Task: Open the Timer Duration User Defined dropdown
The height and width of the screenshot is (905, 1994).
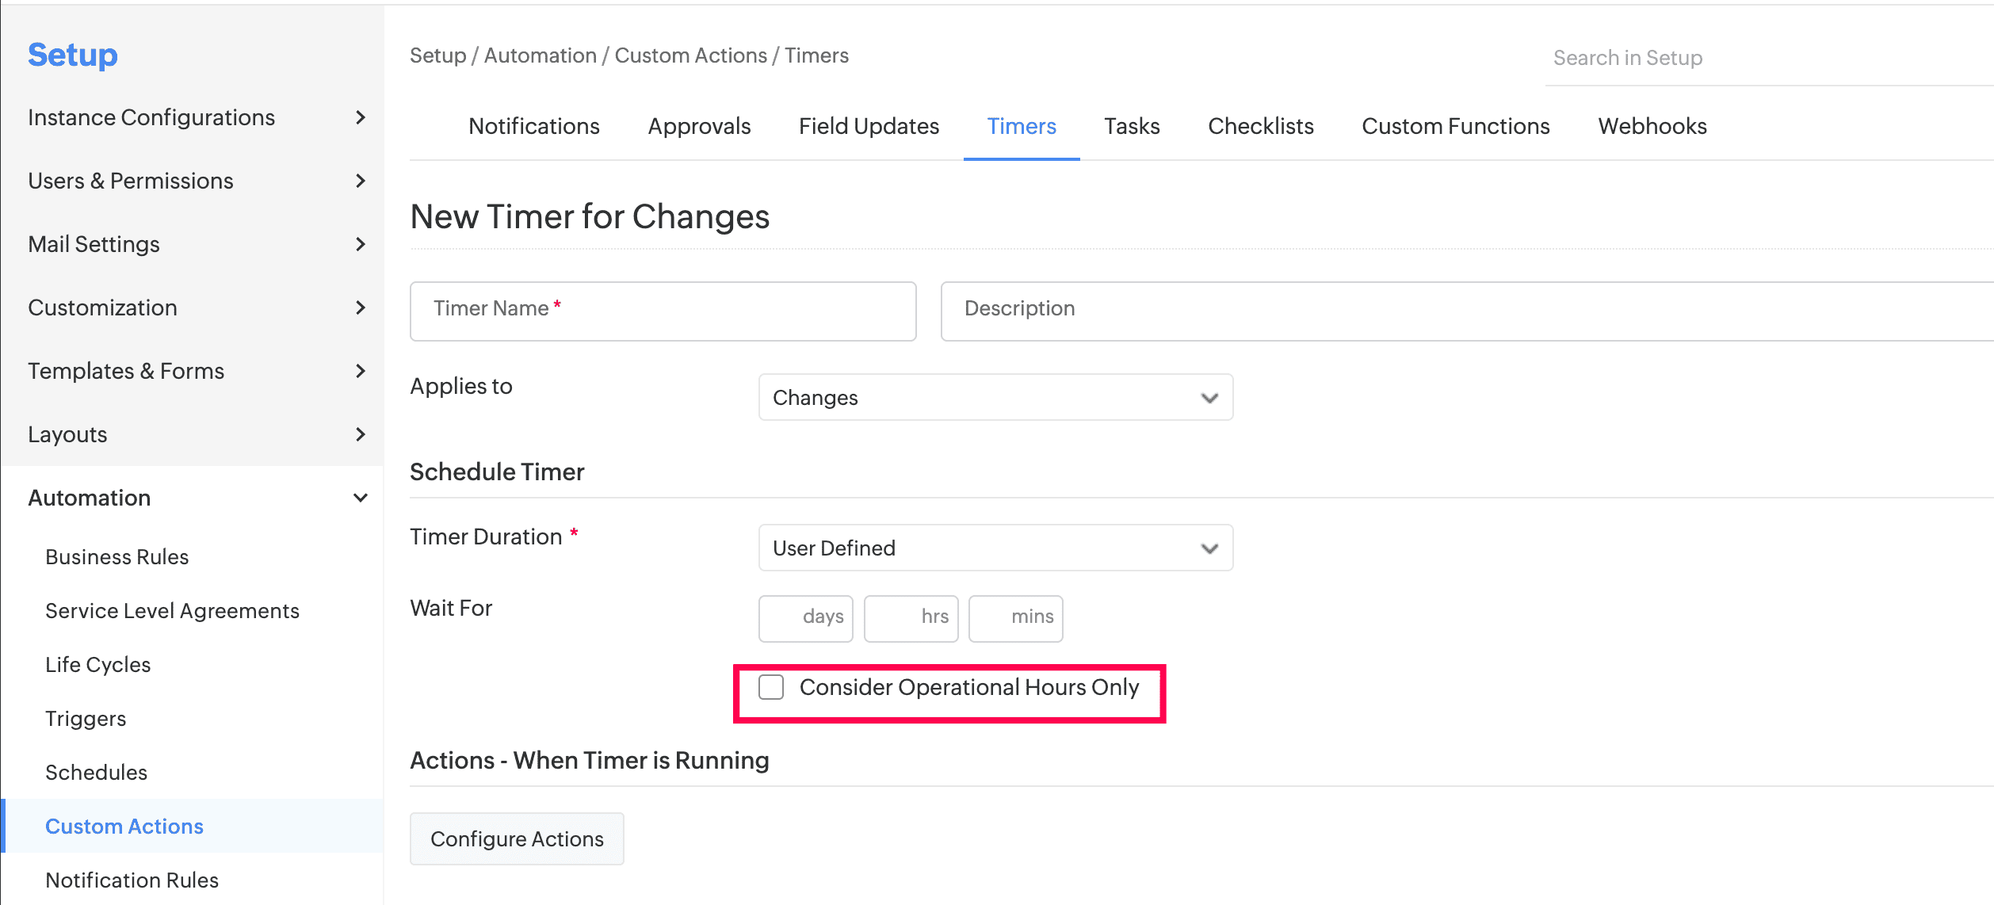Action: (x=995, y=548)
